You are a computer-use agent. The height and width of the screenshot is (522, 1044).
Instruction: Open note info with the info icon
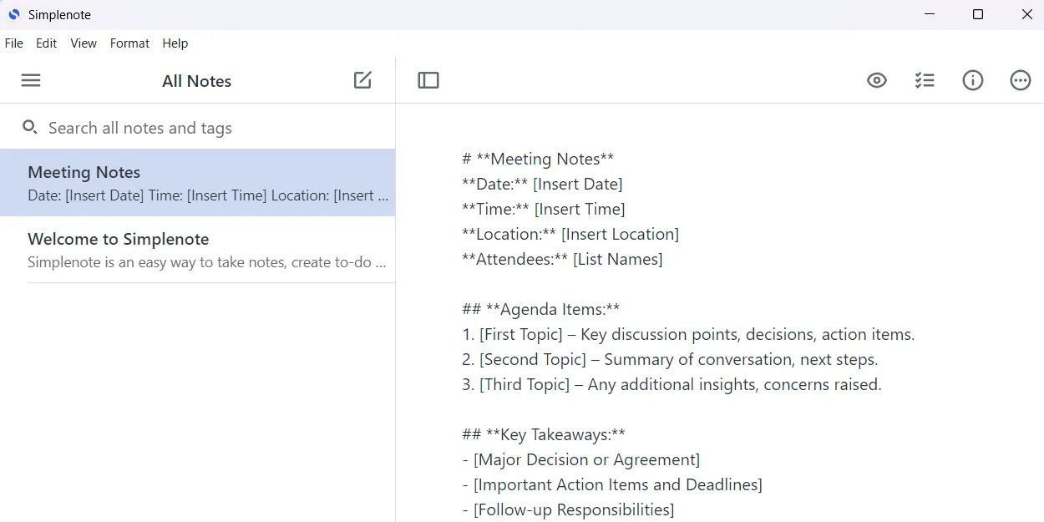[973, 80]
